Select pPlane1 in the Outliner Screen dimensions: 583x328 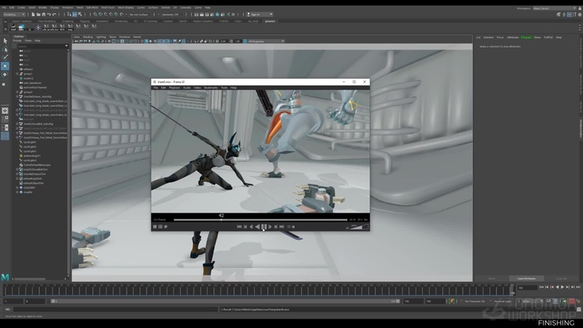[x=29, y=69]
